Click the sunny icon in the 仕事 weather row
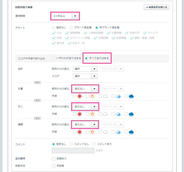Image resolution: width=184 pixels, height=172 pixels. (x=79, y=96)
